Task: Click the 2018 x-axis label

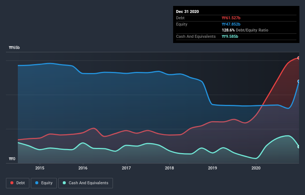Action: 169,168
